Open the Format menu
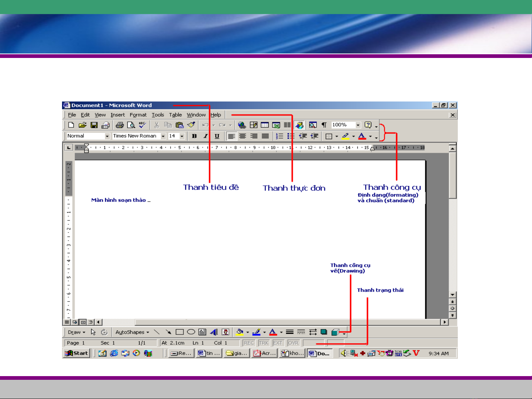 (x=138, y=115)
